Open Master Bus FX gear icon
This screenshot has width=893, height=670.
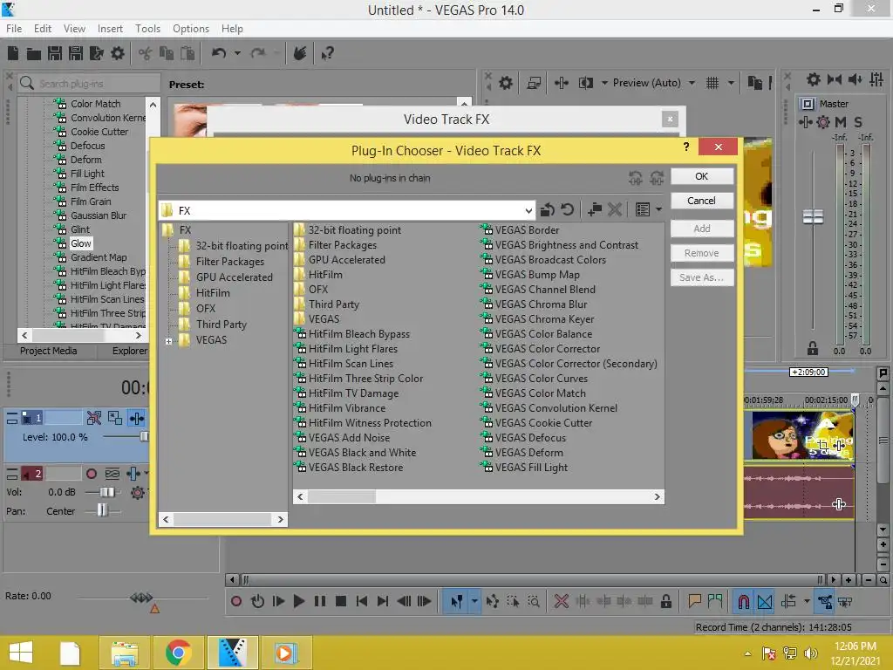[823, 122]
